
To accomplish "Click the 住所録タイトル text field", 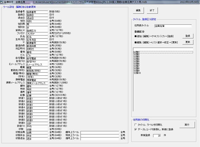I will pos(173,25).
